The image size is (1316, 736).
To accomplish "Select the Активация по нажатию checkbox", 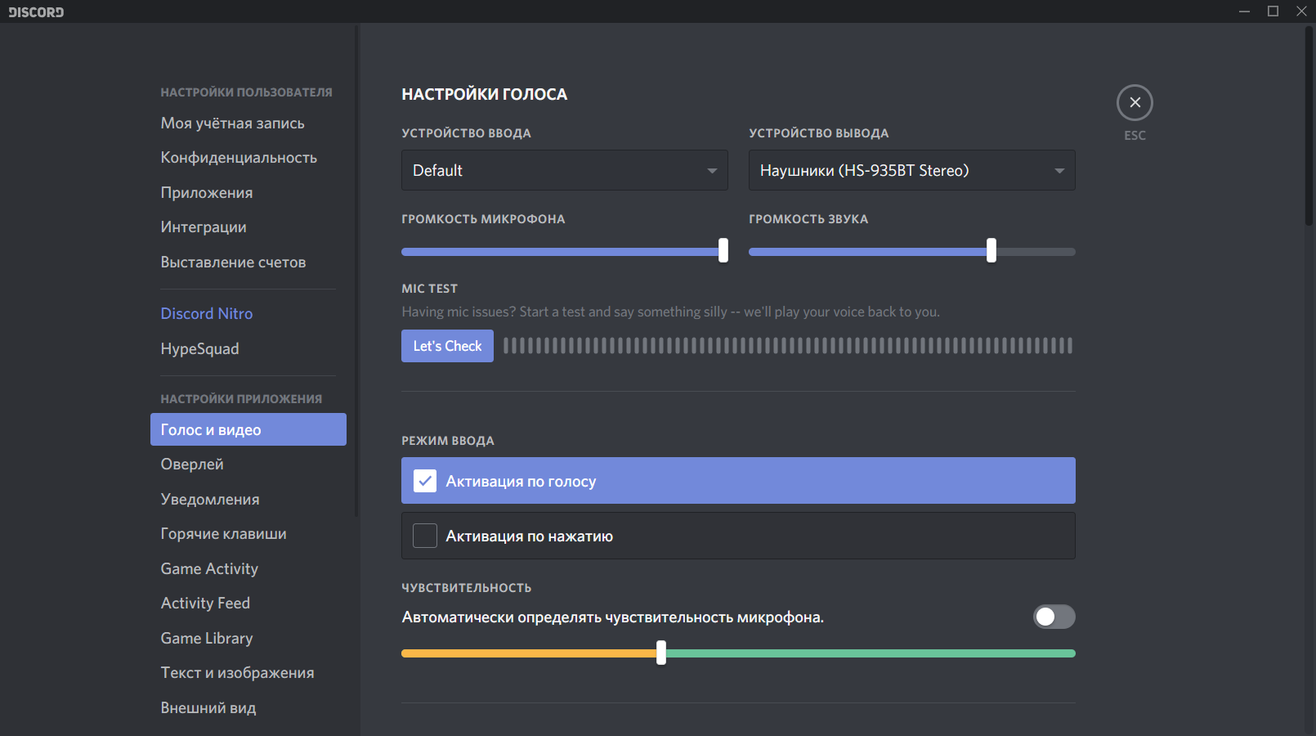I will (x=425, y=536).
